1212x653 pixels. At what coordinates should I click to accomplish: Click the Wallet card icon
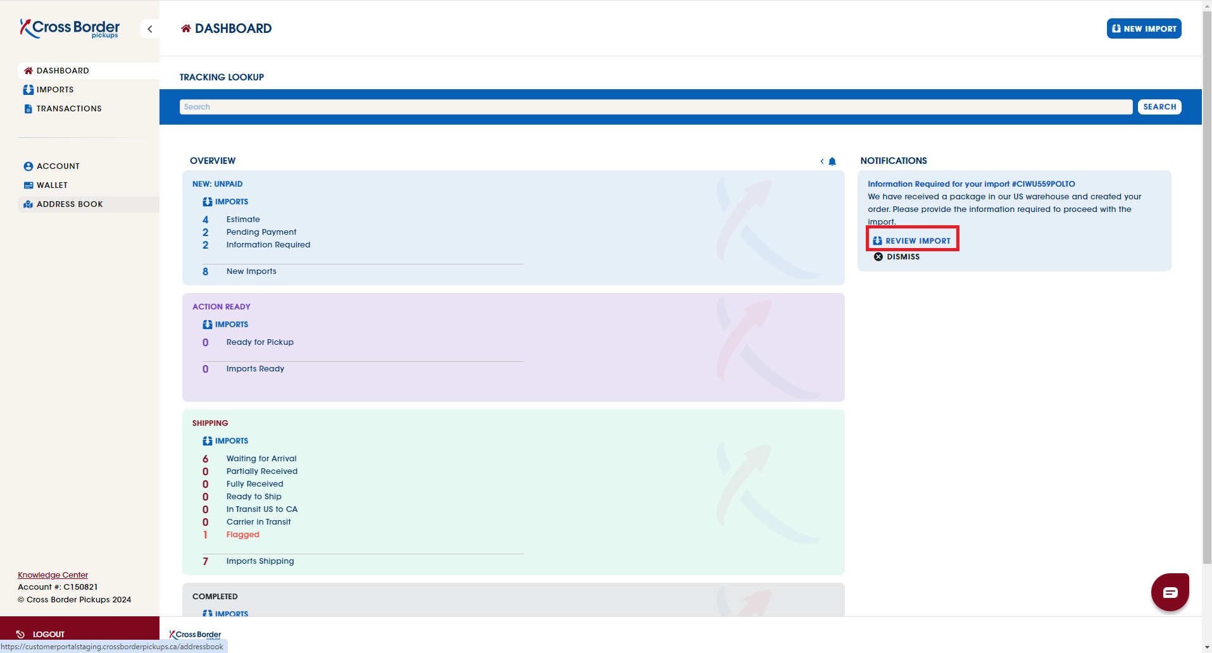tap(28, 185)
